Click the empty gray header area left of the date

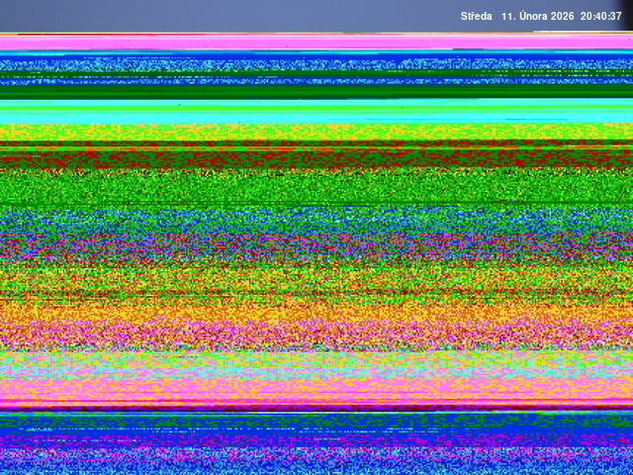click(218, 16)
